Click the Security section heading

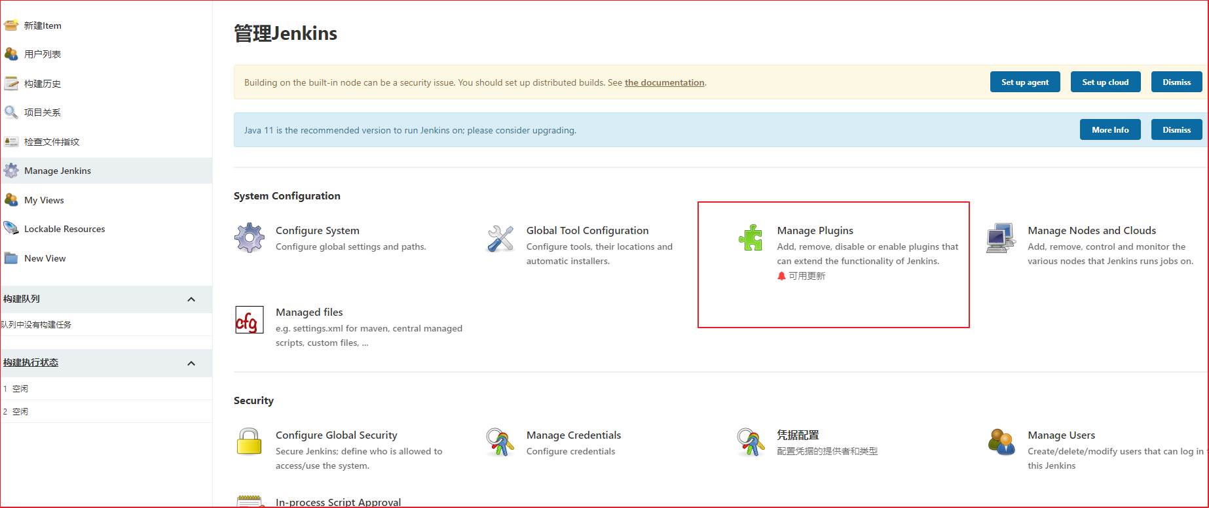253,400
